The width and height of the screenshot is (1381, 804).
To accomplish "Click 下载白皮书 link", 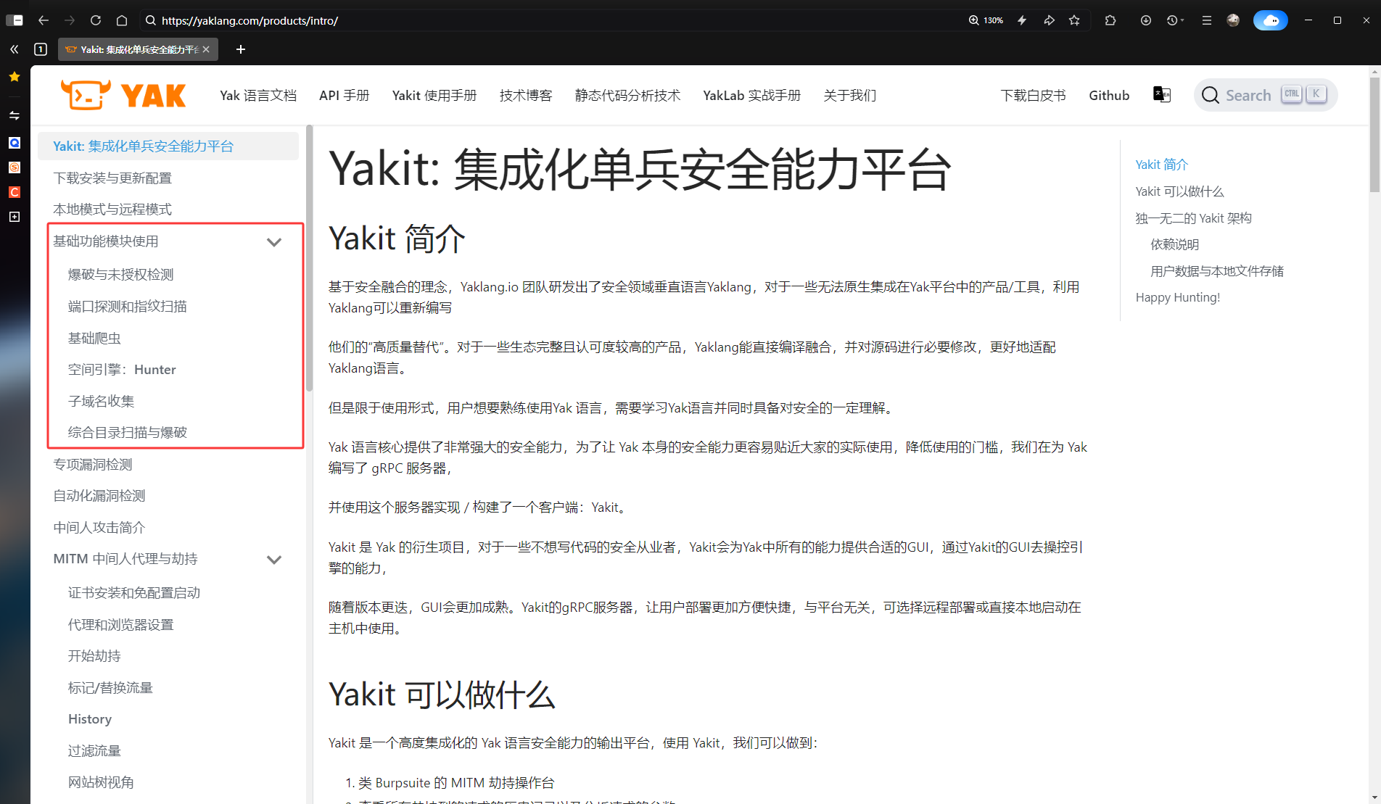I will point(1034,95).
